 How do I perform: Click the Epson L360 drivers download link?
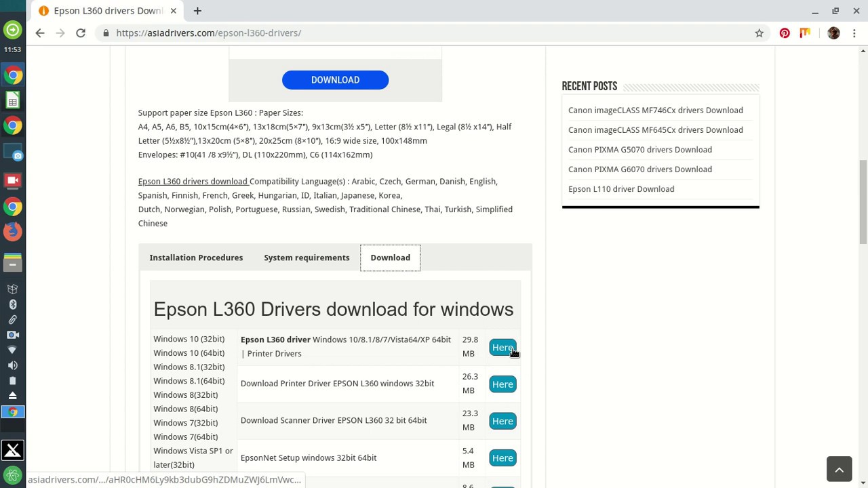click(193, 181)
